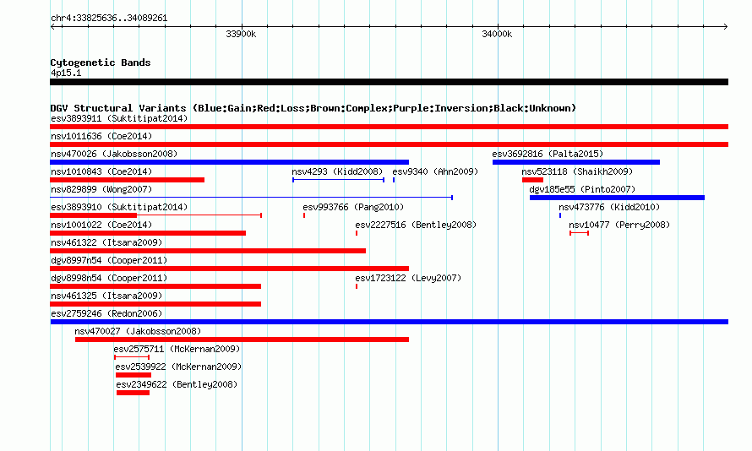
Task: Open the esv1723122 (Levy2007) label
Action: (x=408, y=278)
